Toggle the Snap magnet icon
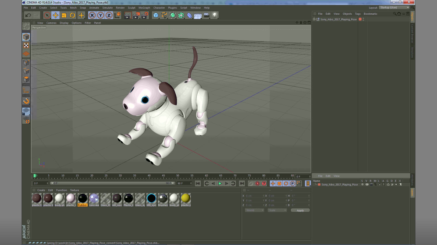Image resolution: width=437 pixels, height=245 pixels. click(26, 101)
